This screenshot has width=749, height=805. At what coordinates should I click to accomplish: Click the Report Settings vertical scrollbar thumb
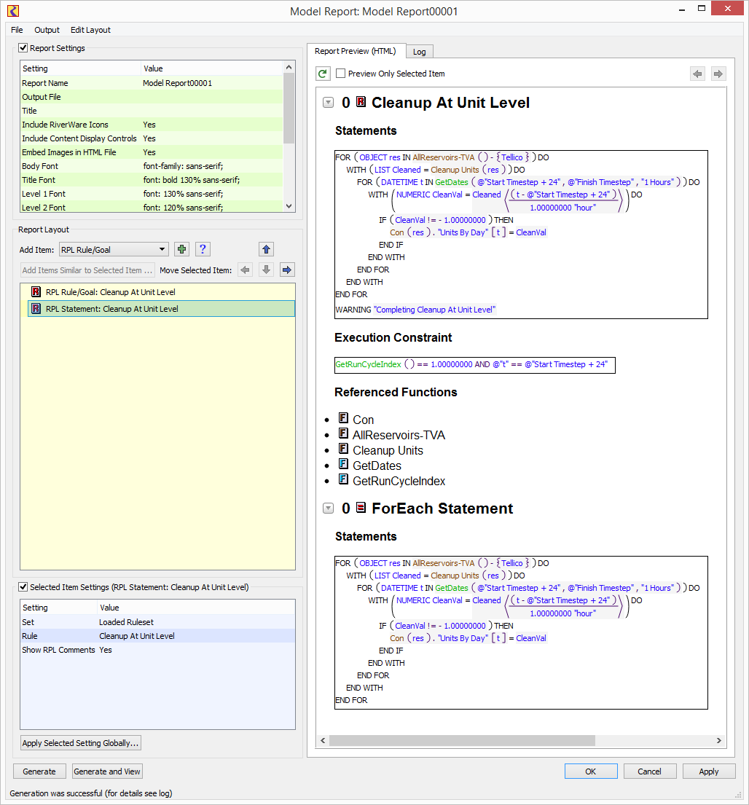(289, 108)
